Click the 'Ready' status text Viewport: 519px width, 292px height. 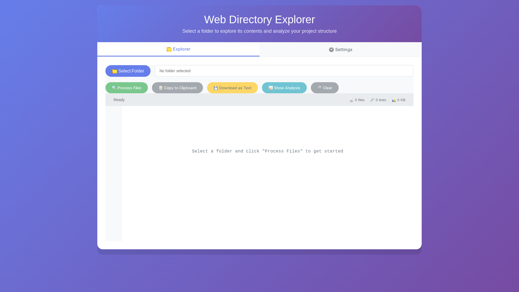[x=119, y=100]
